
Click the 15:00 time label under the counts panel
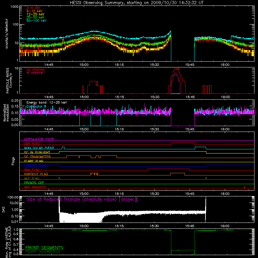click(x=84, y=65)
